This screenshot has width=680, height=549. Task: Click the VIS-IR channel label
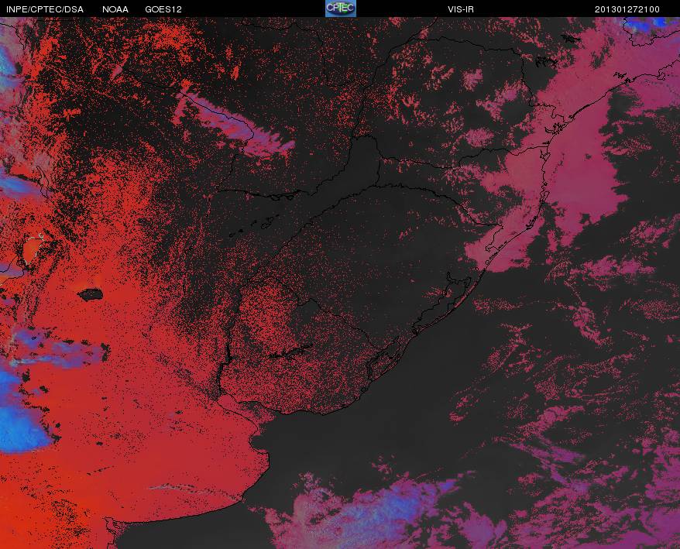pyautogui.click(x=461, y=9)
